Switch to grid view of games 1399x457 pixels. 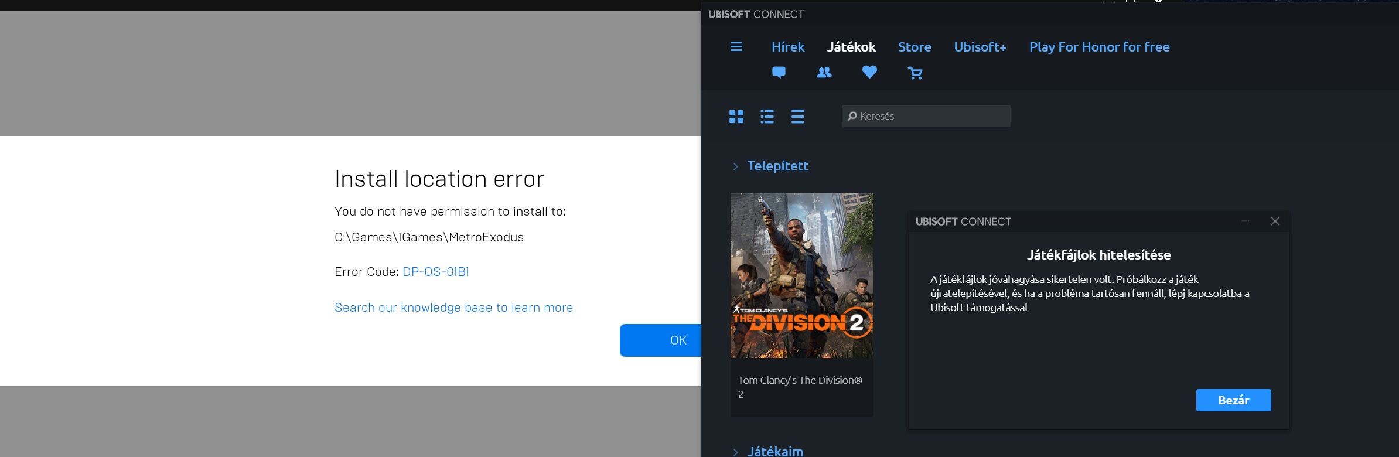(736, 117)
